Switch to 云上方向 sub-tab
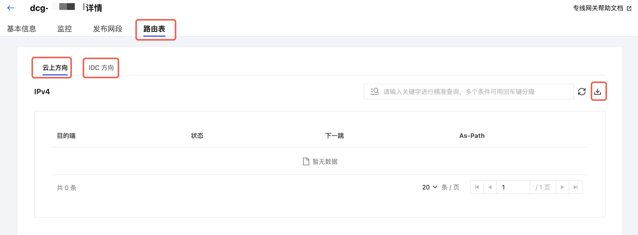Viewport: 638px width, 235px height. 55,68
